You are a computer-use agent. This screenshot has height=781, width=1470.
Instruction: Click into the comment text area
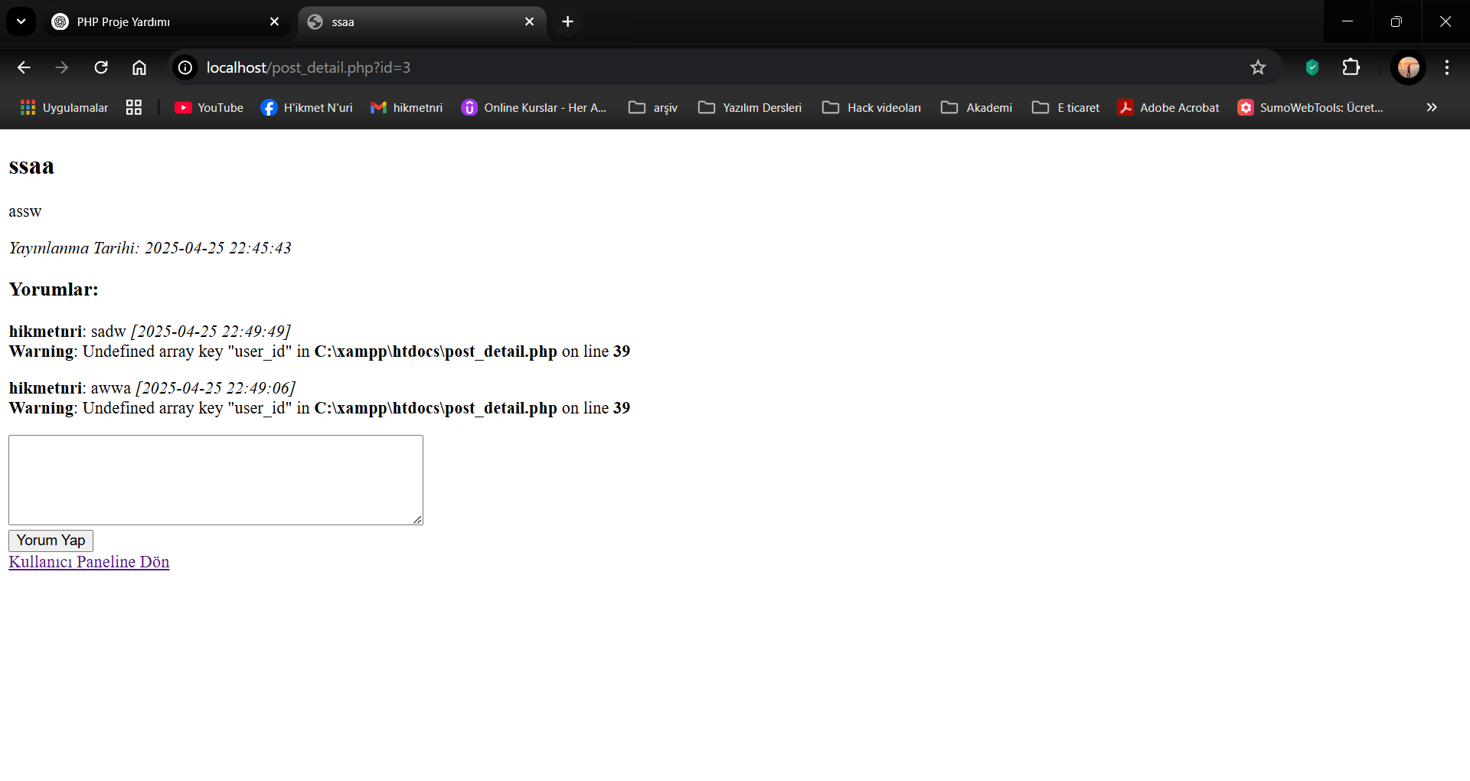click(x=215, y=479)
